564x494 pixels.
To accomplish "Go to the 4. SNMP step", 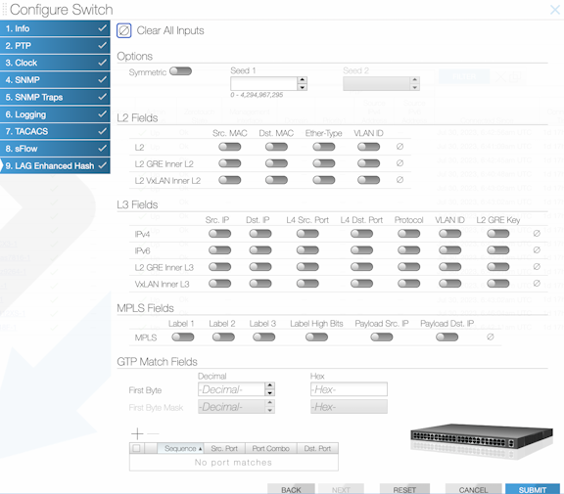I will (55, 80).
